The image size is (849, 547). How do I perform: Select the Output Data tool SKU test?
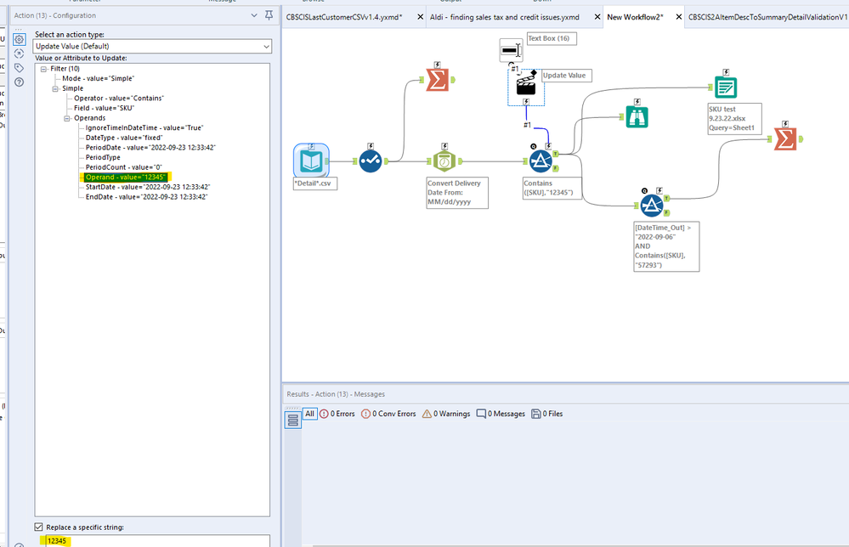click(x=726, y=87)
